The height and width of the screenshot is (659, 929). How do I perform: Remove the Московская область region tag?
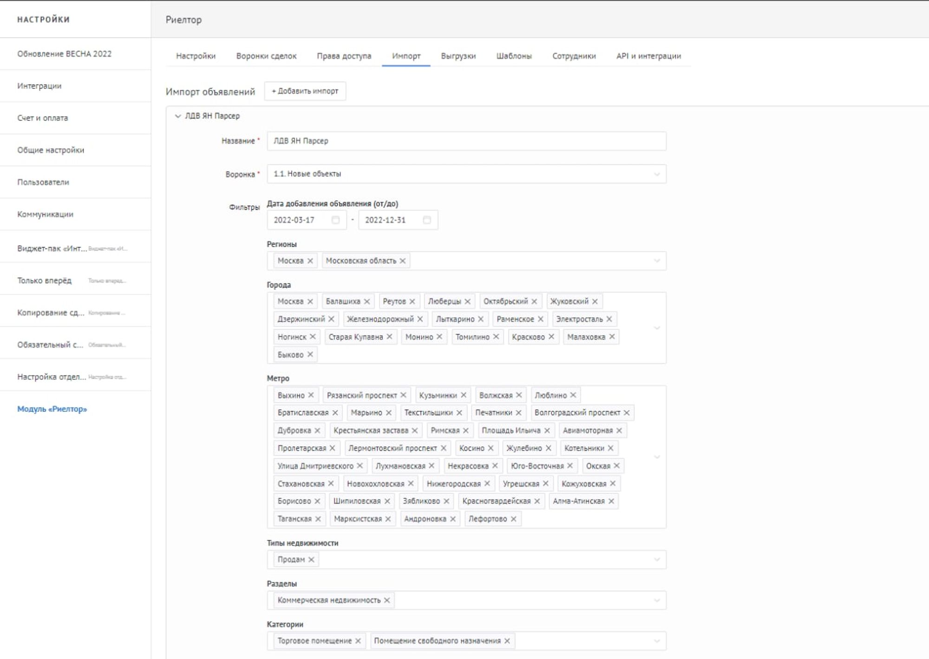tap(403, 261)
